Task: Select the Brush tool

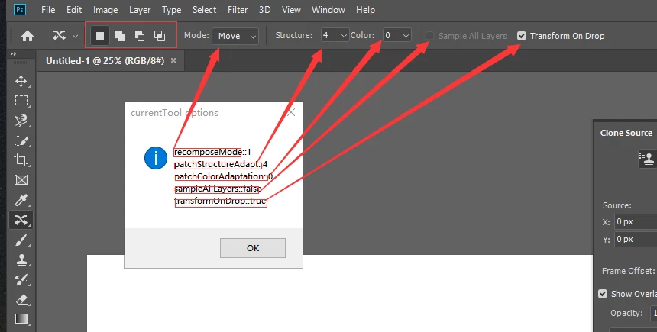Action: (21, 240)
